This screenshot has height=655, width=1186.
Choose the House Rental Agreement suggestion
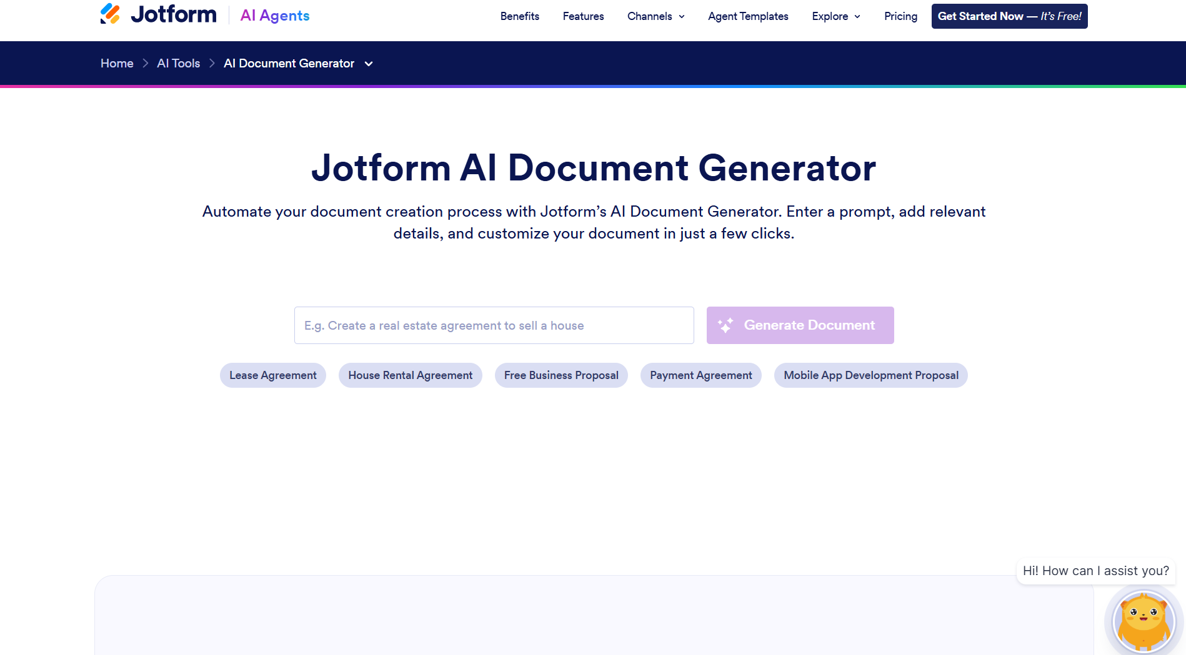(411, 375)
